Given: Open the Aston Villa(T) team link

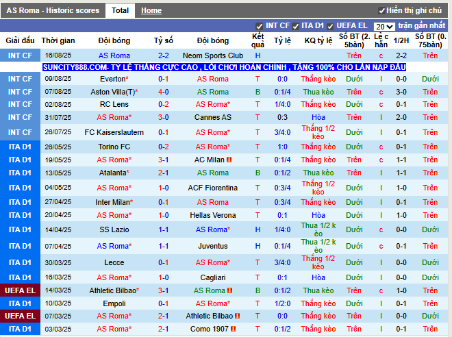Looking at the screenshot, I should click(113, 92).
